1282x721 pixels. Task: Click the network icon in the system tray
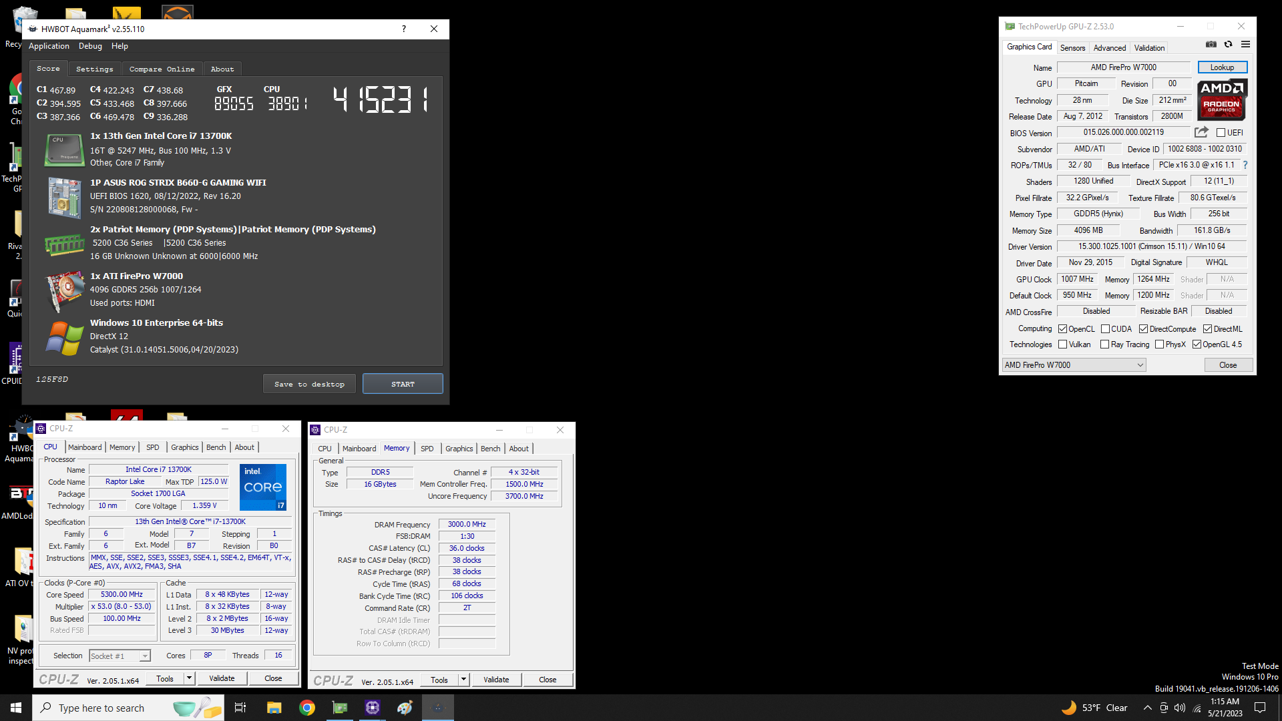(x=1197, y=708)
